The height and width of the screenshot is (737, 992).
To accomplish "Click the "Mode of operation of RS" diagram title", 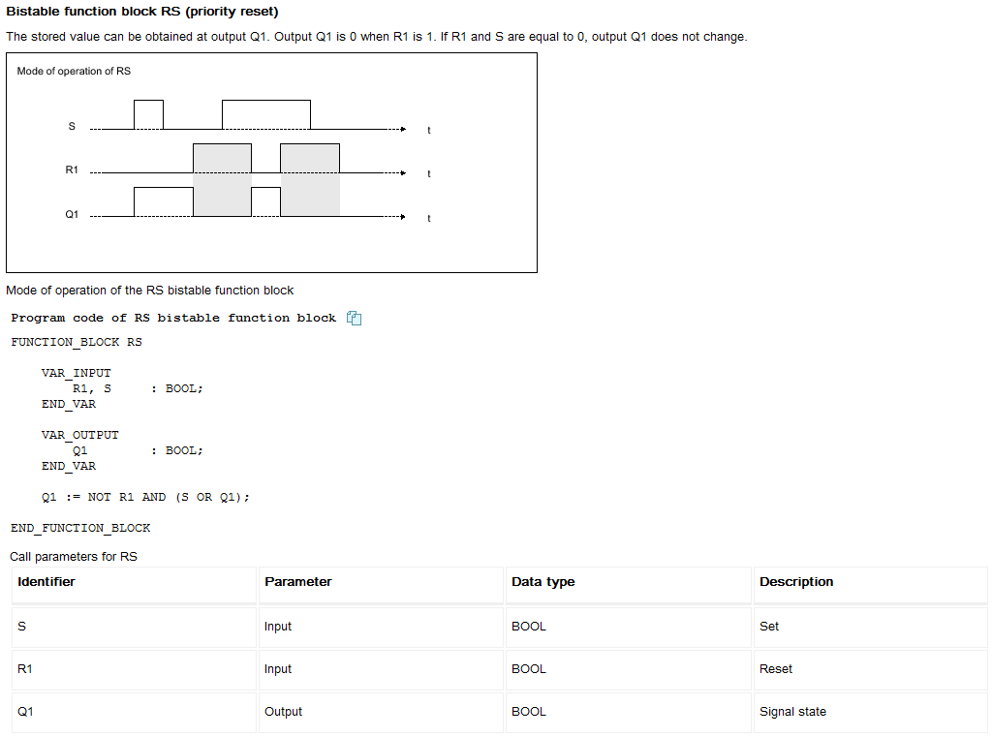I will click(74, 72).
